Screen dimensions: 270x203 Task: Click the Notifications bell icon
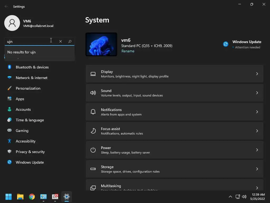click(93, 112)
